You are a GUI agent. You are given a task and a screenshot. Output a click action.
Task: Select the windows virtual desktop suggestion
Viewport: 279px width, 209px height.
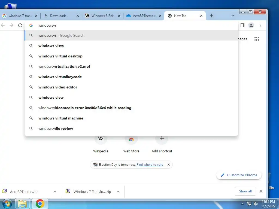[x=131, y=56]
